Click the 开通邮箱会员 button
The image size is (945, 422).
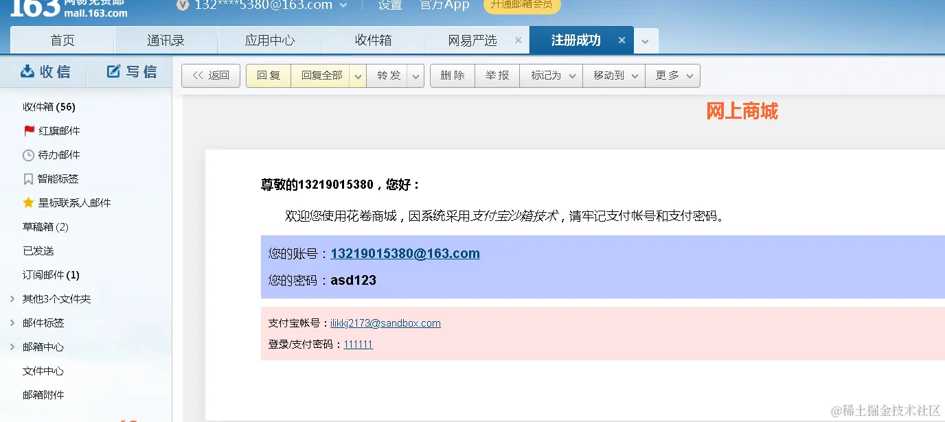tap(522, 5)
